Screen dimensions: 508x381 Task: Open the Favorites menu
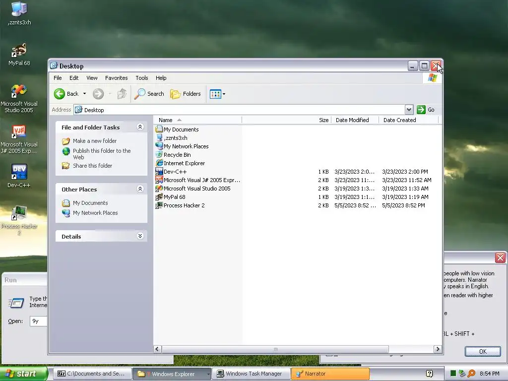coord(116,78)
